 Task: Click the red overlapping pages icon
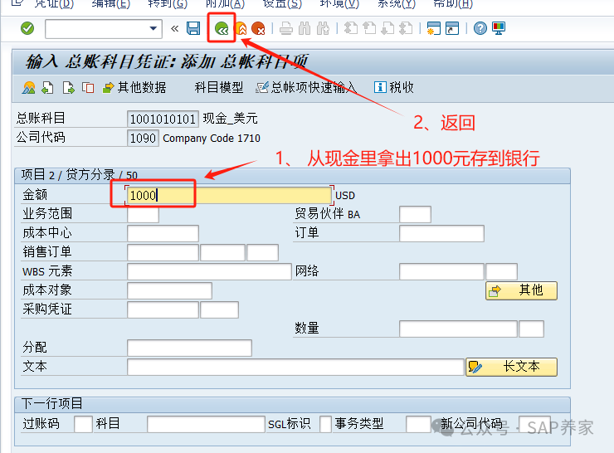point(88,87)
